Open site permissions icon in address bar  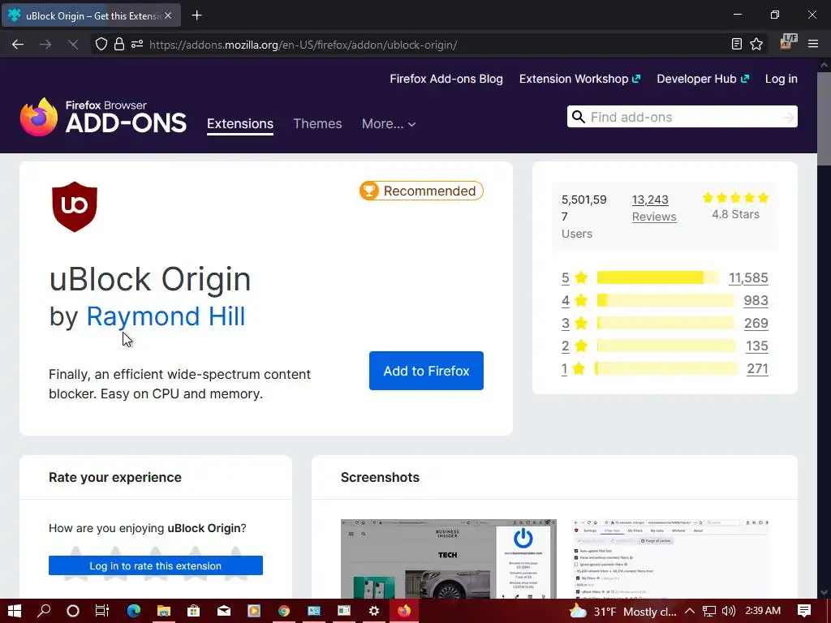click(137, 45)
